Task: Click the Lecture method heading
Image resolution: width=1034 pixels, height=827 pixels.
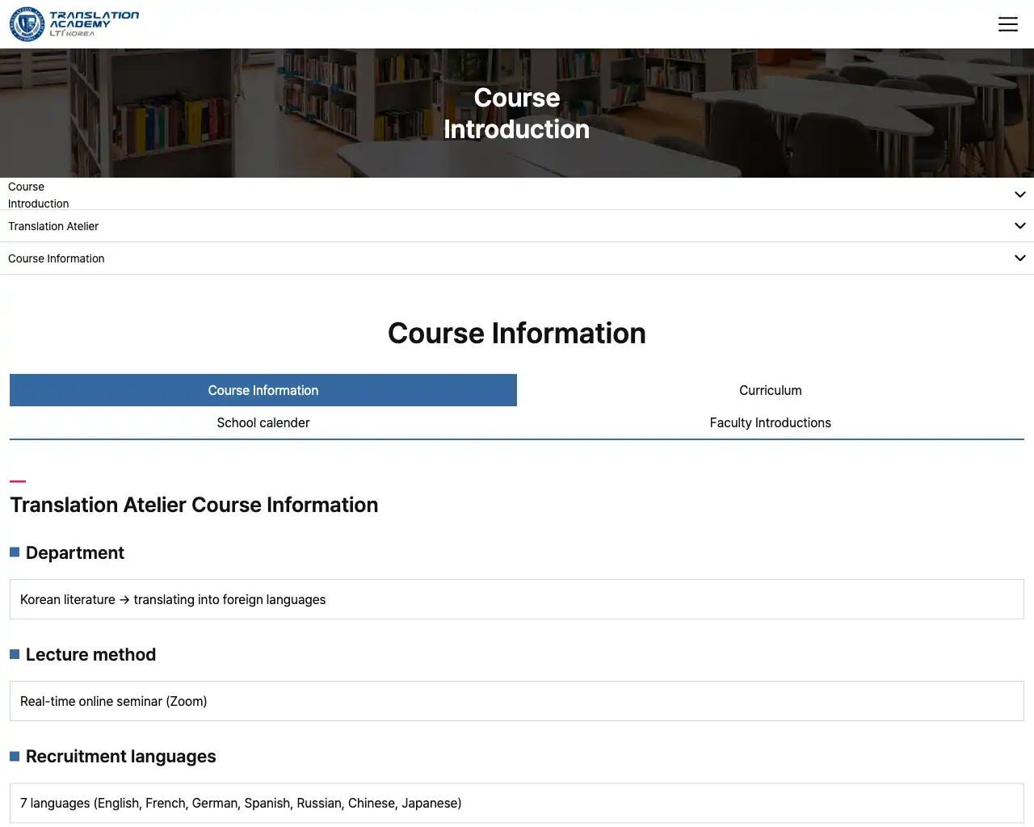Action: tap(90, 654)
